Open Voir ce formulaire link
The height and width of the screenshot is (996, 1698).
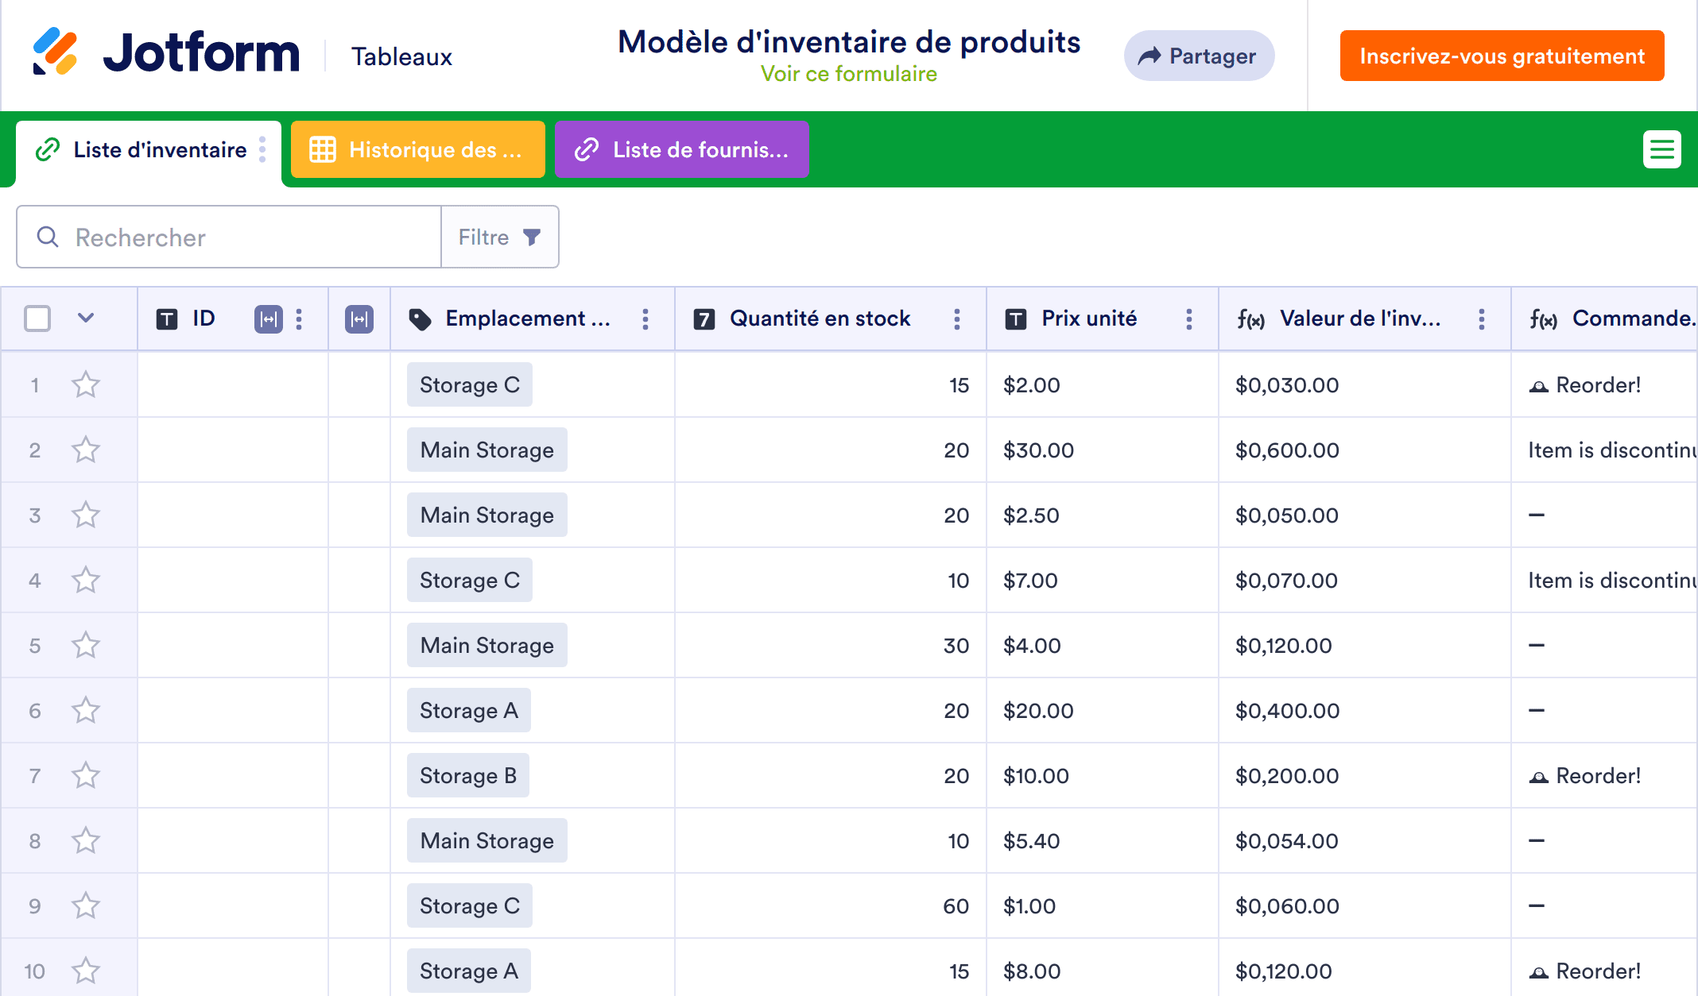848,74
